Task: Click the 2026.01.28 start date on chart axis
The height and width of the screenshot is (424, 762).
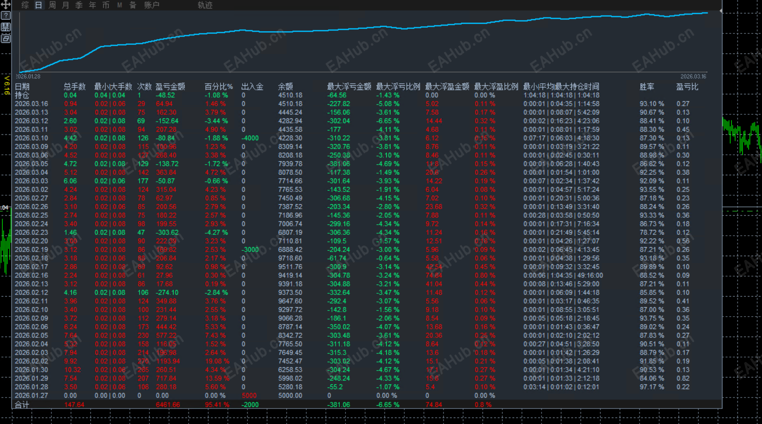Action: point(28,76)
